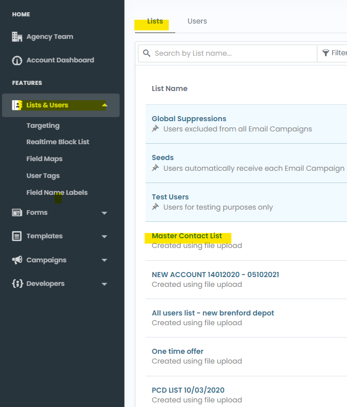
Task: Click 'Created using file upload' under One time offer
Action: [197, 361]
